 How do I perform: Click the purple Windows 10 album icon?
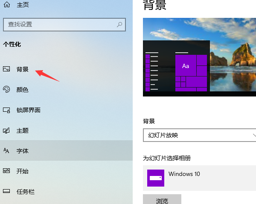tap(156, 178)
